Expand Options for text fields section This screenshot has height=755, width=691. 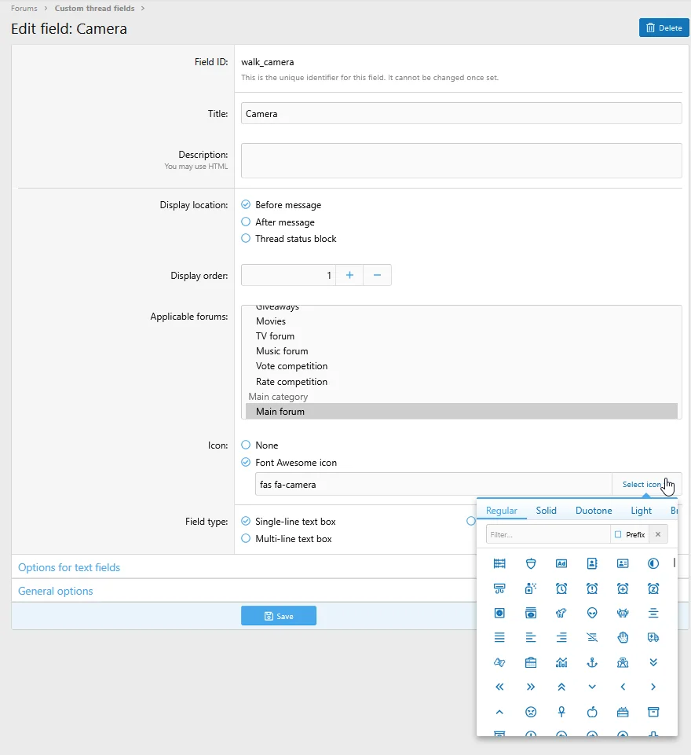click(69, 567)
